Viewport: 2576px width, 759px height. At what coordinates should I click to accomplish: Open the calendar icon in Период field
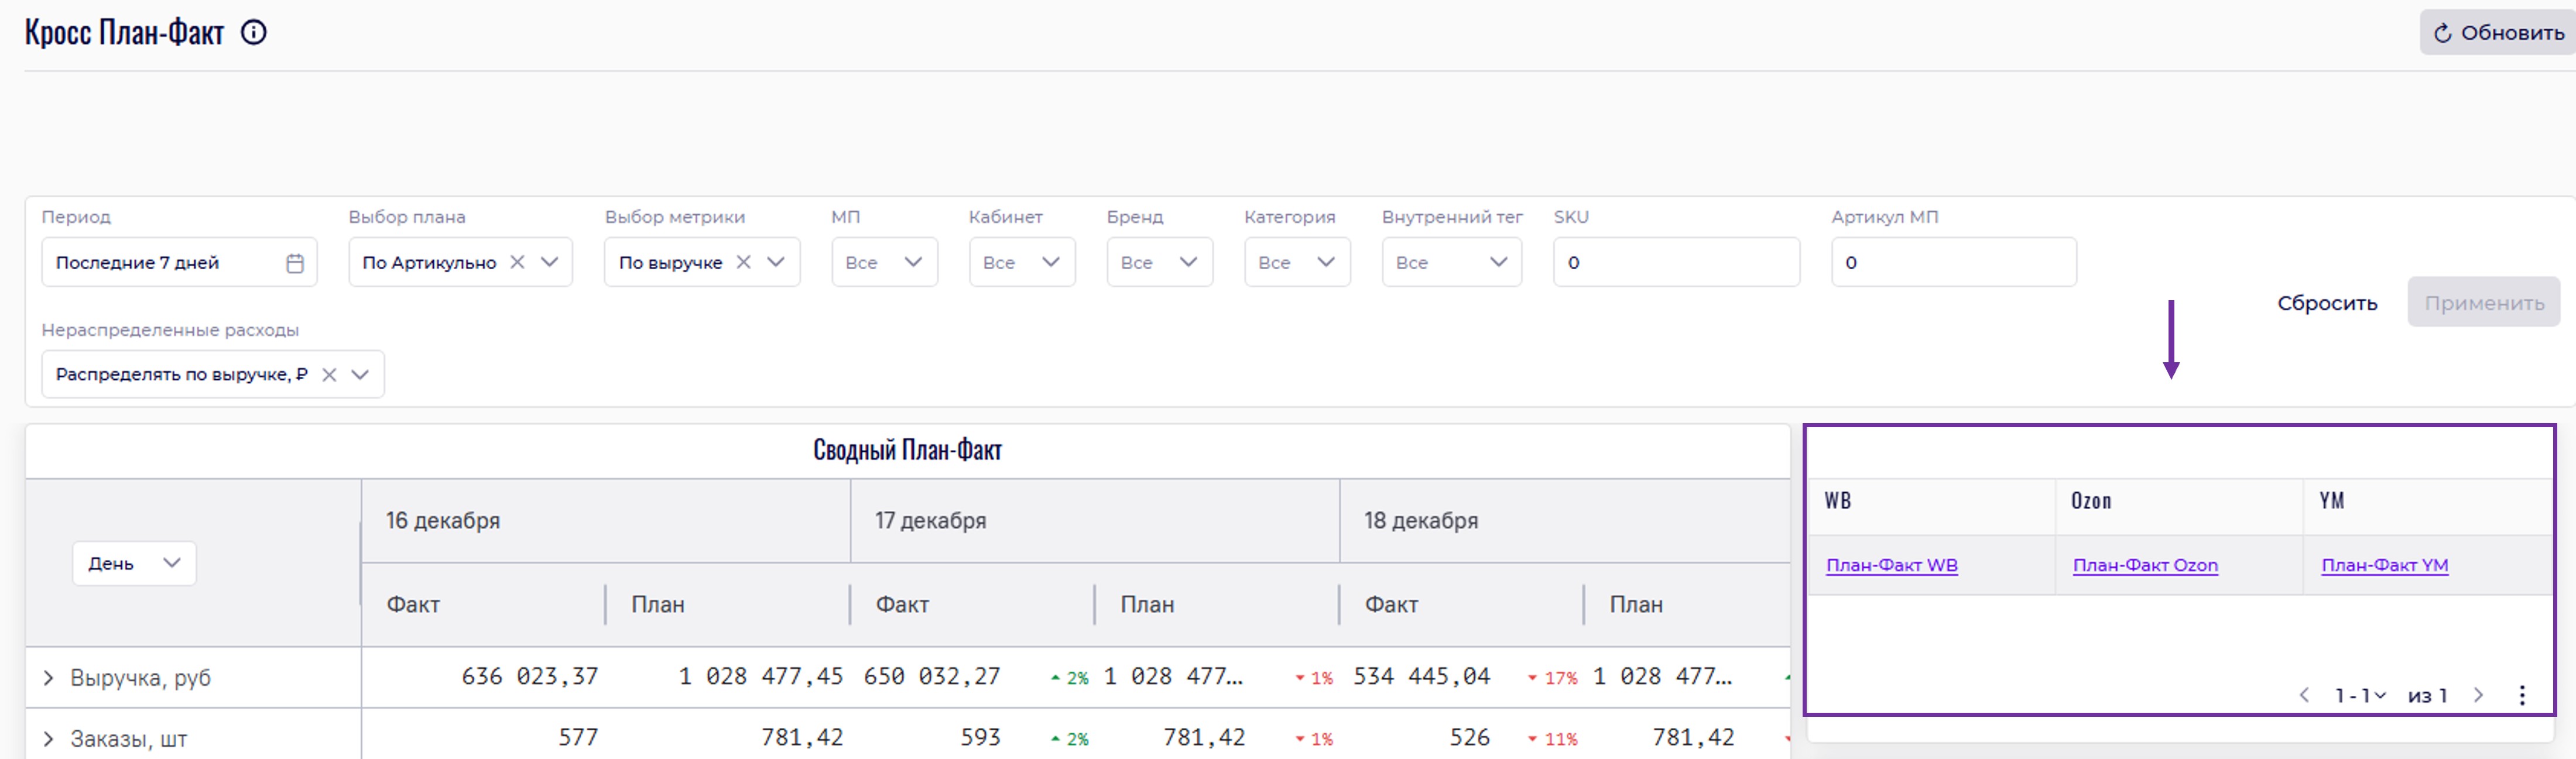pyautogui.click(x=294, y=263)
